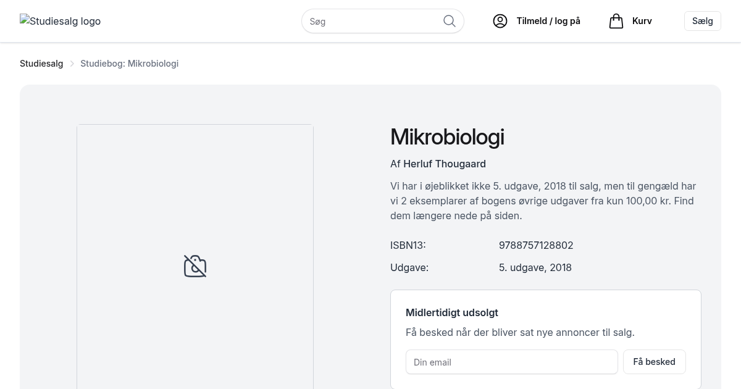Open the Kurv cart link
Image resolution: width=741 pixels, height=389 pixels.
642,21
